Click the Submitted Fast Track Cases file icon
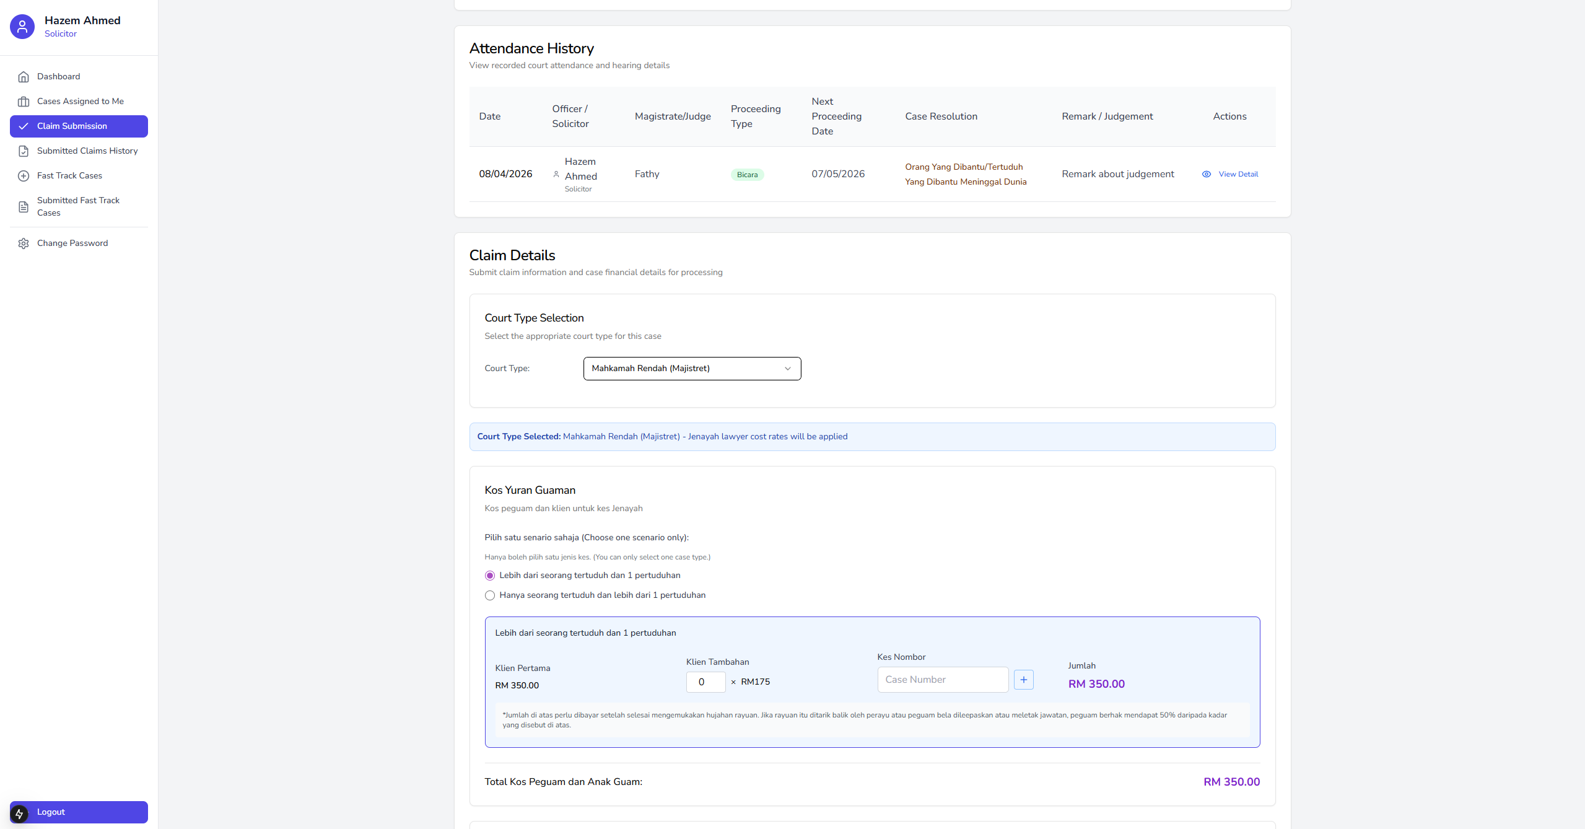This screenshot has width=1585, height=829. click(x=24, y=207)
